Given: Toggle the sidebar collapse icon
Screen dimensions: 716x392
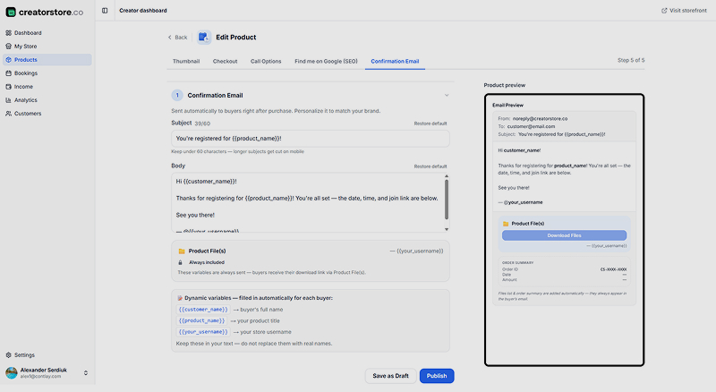Looking at the screenshot, I should point(105,11).
